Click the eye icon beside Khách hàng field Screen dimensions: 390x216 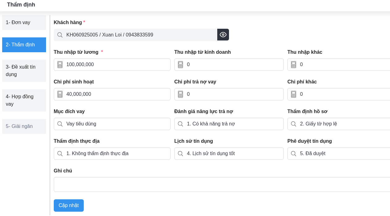(223, 35)
